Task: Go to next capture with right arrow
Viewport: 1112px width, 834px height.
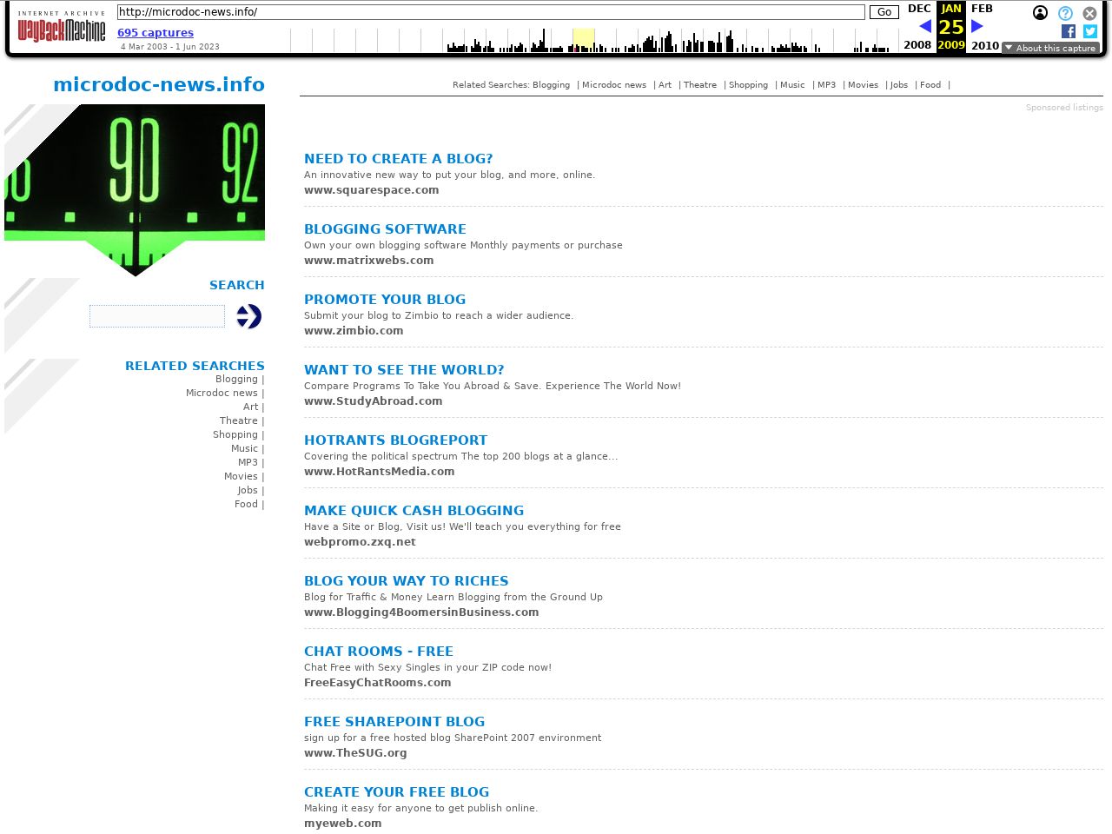Action: (x=976, y=26)
